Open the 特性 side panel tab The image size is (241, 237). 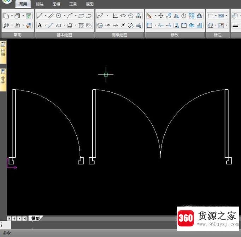3,80
